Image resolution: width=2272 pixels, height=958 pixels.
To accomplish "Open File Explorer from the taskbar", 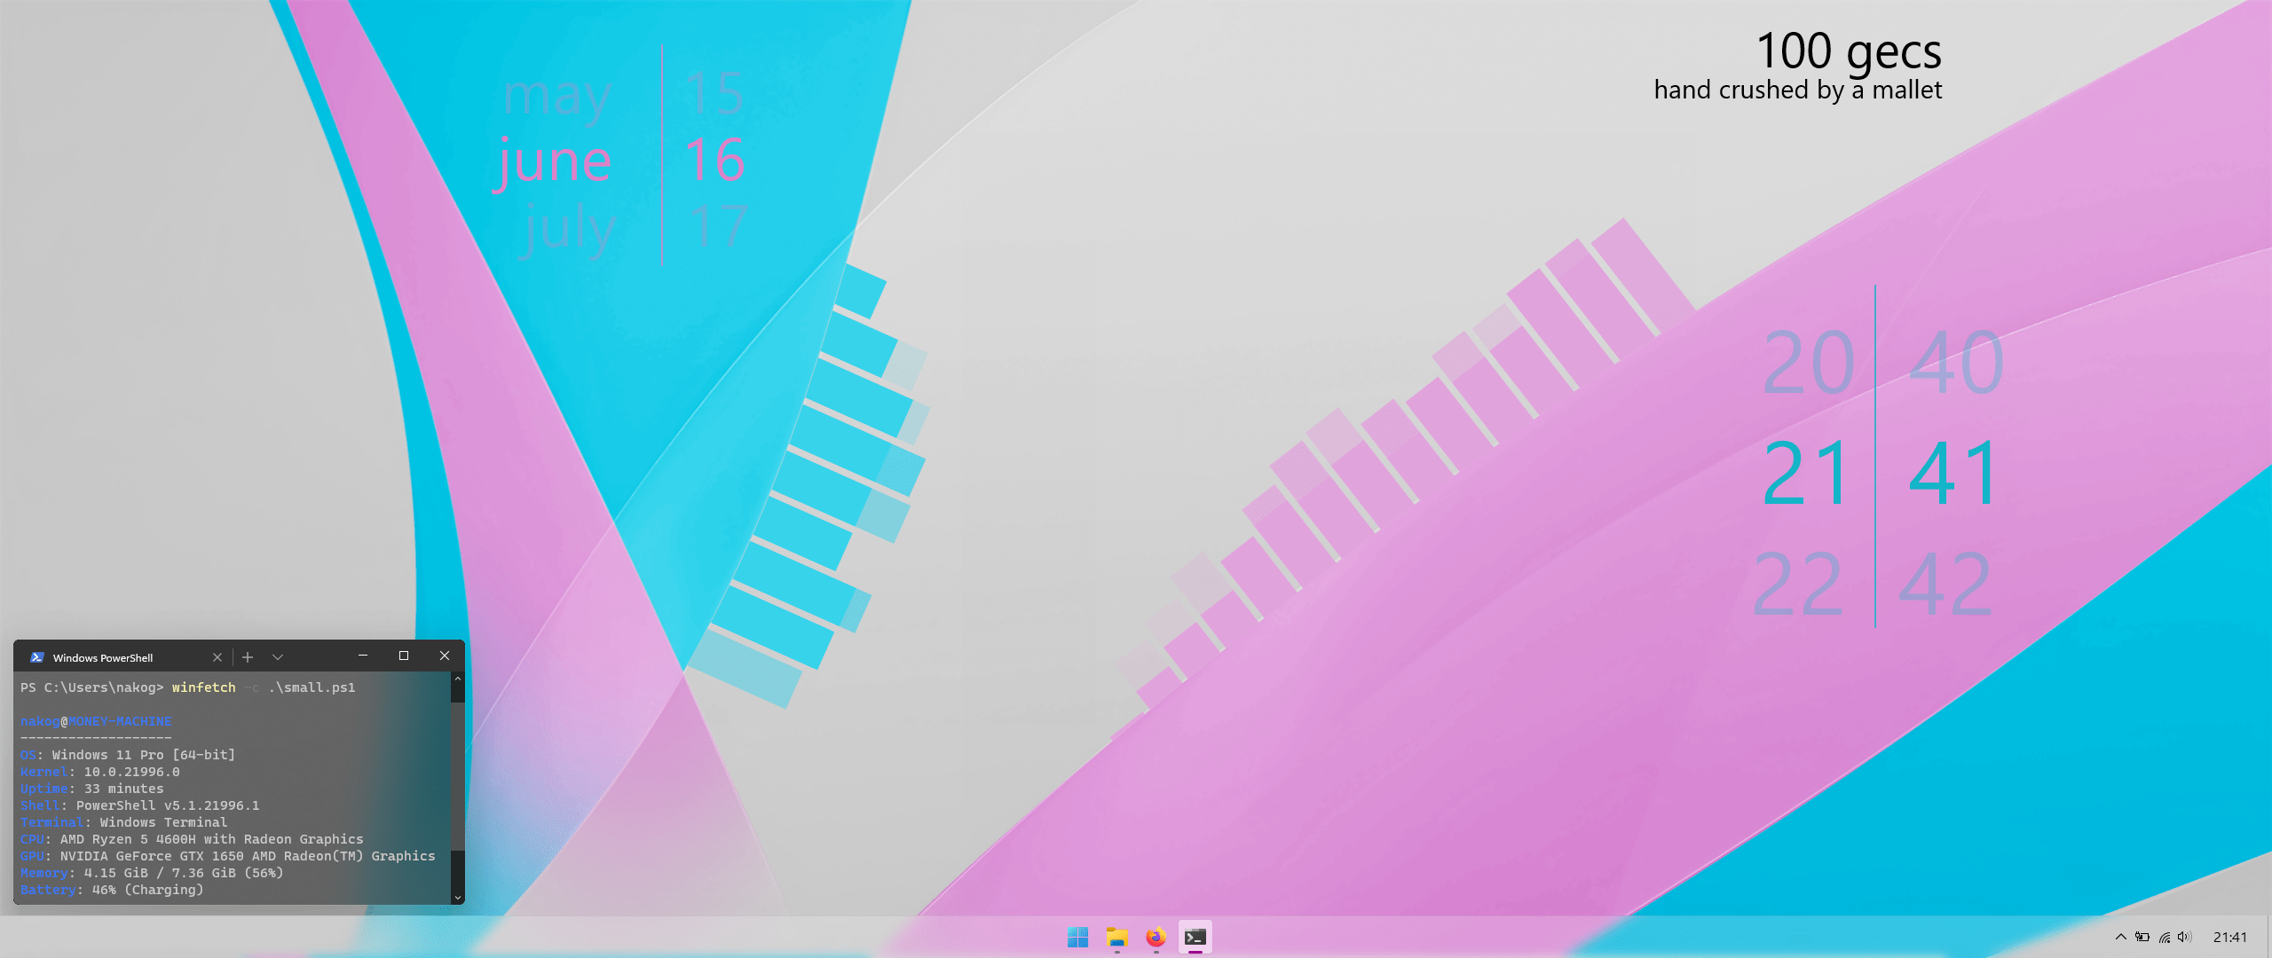I will point(1116,937).
